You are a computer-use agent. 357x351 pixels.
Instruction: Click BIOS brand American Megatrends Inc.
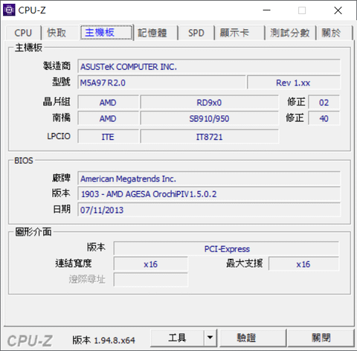[209, 178]
